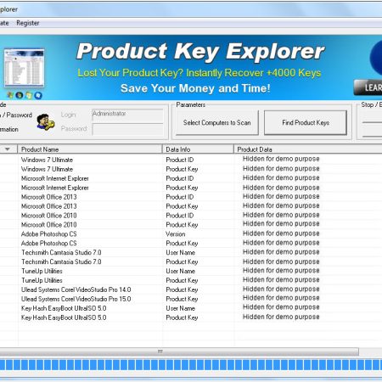
Task: Select the Techsmith Camtasia Studio 7.0 User Name row
Action: point(191,252)
